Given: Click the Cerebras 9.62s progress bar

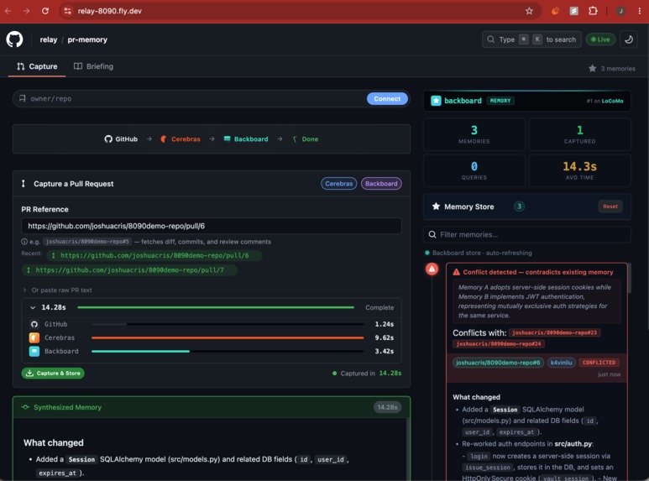Looking at the screenshot, I should pos(228,337).
